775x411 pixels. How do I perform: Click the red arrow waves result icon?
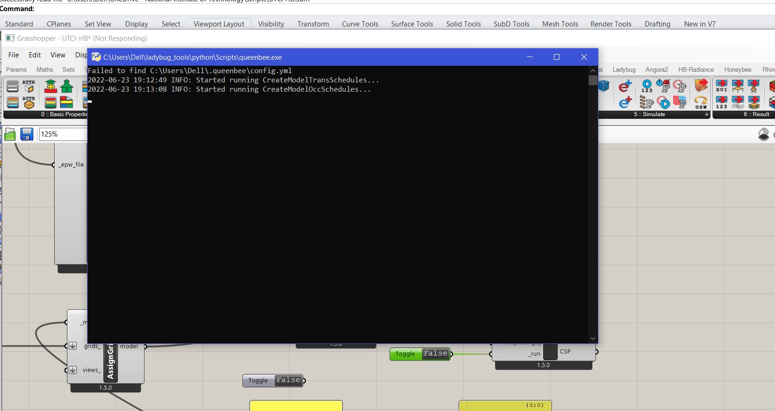click(x=738, y=102)
